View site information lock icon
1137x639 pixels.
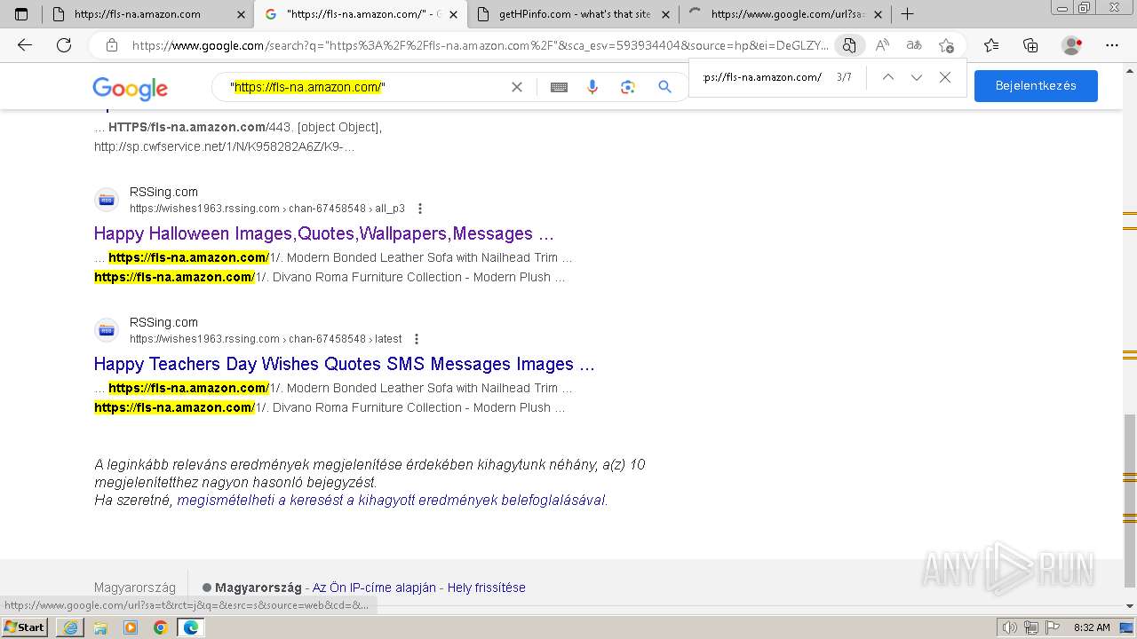[112, 45]
